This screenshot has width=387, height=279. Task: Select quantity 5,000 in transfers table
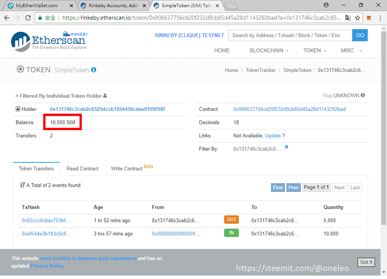[330, 220]
